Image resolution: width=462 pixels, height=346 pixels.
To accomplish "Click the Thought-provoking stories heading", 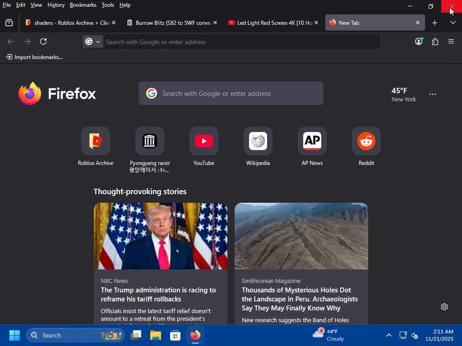I will pyautogui.click(x=140, y=191).
